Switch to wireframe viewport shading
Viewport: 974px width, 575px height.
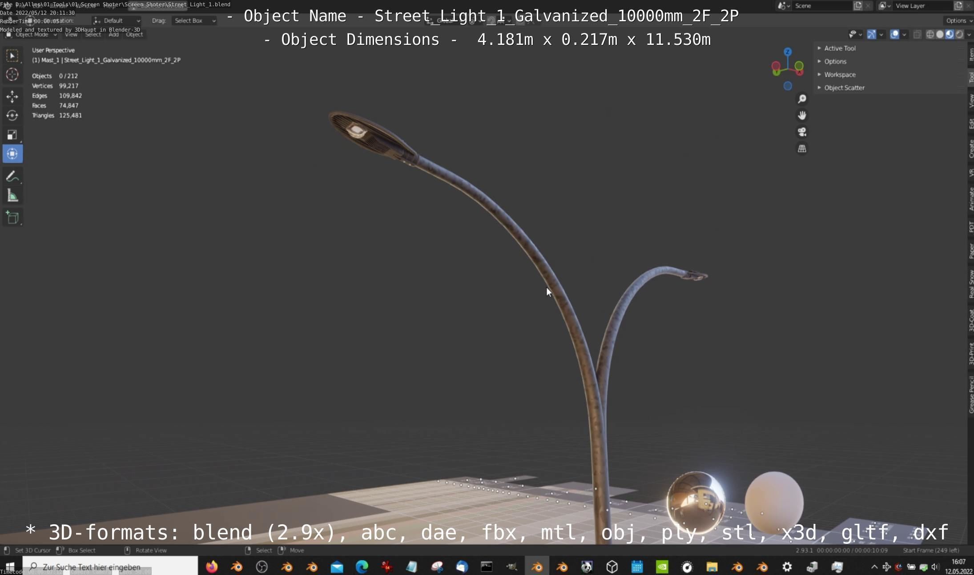pyautogui.click(x=930, y=34)
